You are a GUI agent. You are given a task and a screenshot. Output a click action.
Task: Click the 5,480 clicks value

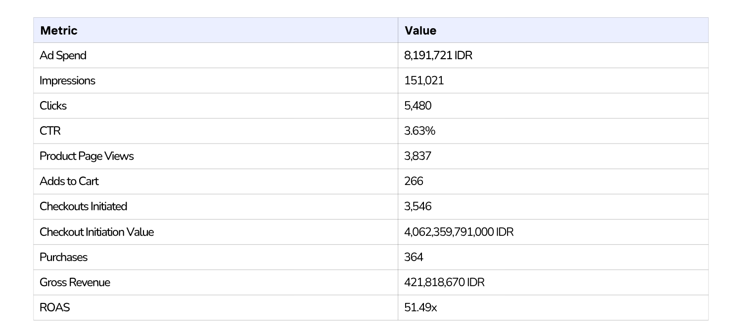(x=418, y=106)
